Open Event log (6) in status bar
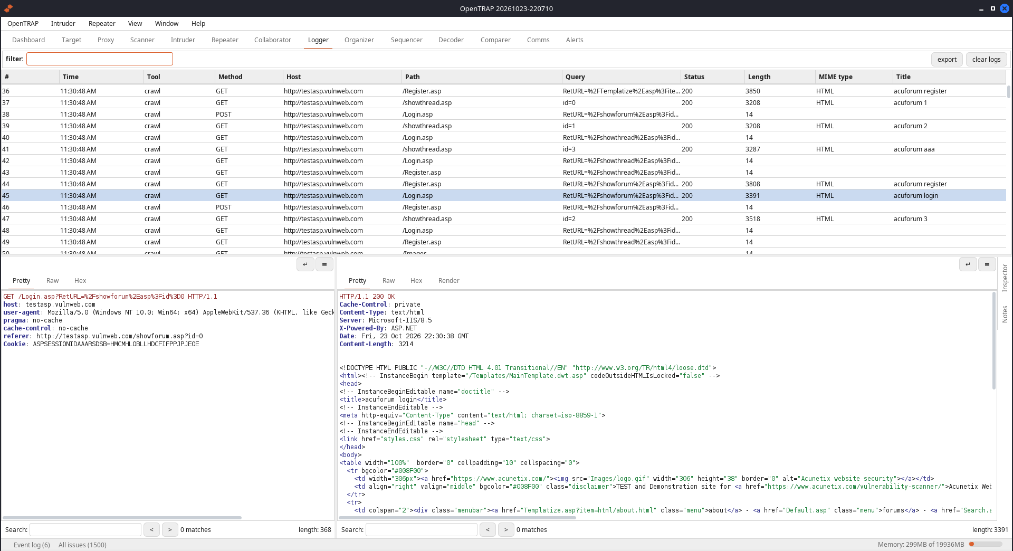This screenshot has width=1013, height=551. [32, 545]
